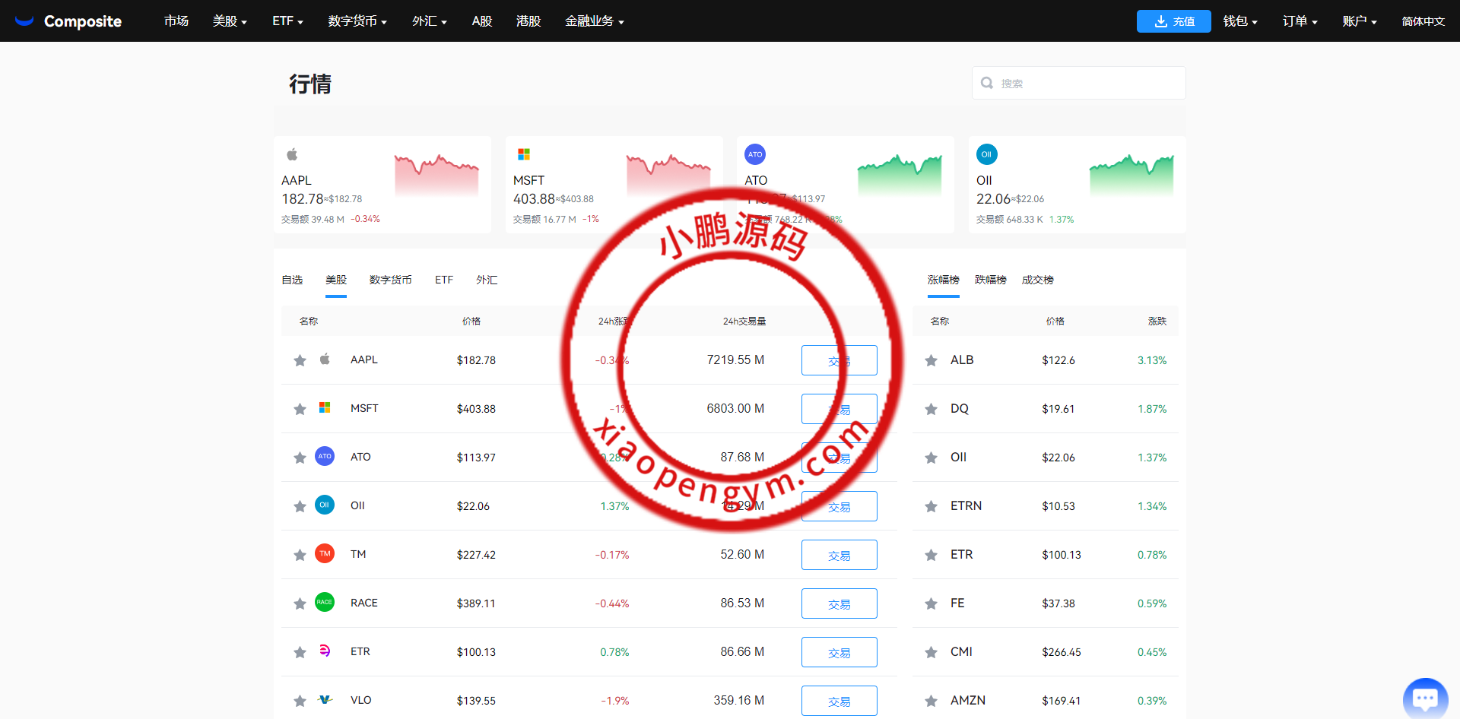Switch to the ETF market tab

tap(444, 280)
